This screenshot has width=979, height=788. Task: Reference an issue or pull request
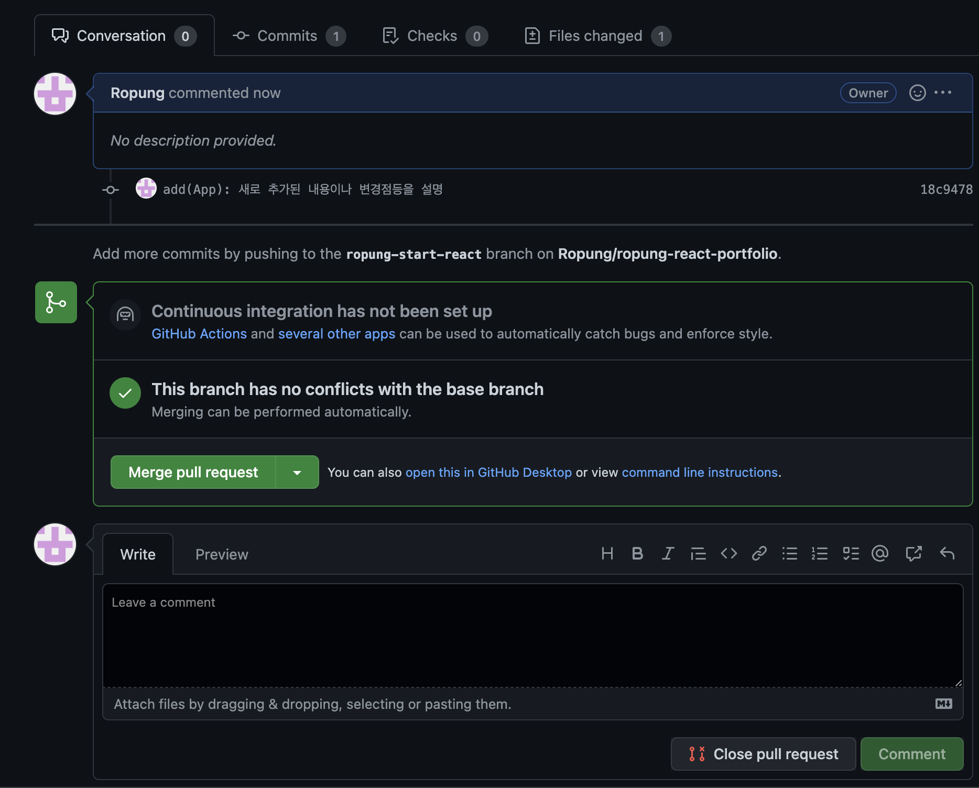click(x=913, y=553)
